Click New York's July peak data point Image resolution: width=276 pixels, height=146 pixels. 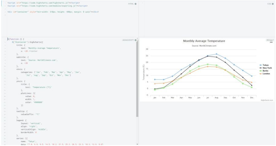coord(208,56)
